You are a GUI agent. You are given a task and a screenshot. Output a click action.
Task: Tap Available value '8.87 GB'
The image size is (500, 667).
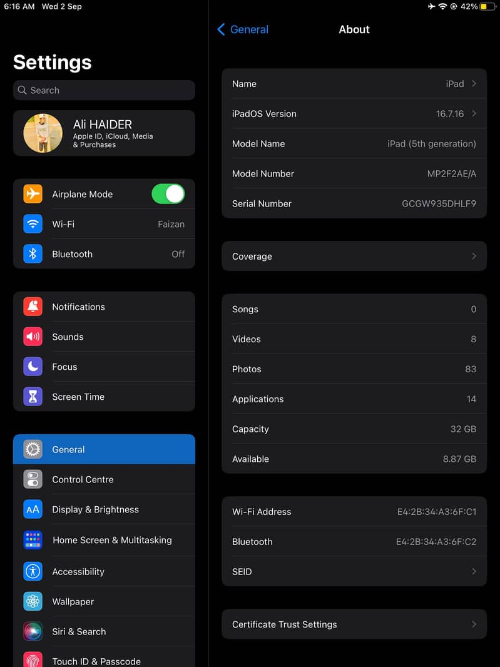459,459
